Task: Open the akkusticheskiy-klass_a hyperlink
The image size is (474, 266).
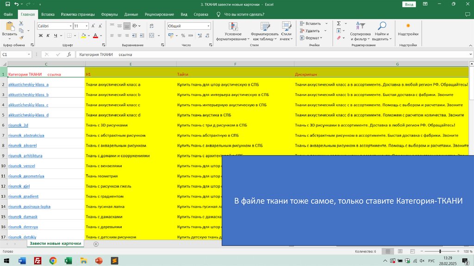Action: (28, 84)
